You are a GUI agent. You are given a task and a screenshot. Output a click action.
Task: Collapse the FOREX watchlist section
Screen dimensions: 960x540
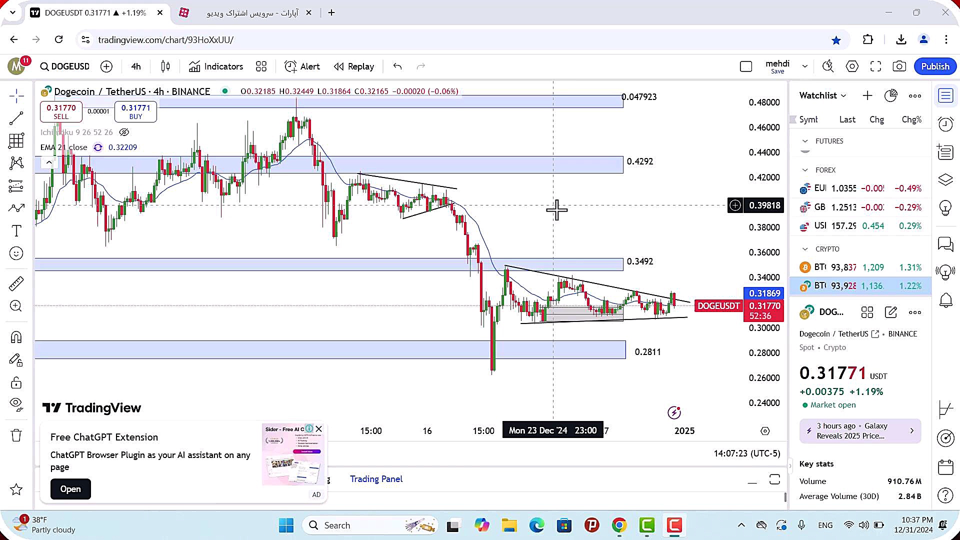805,170
